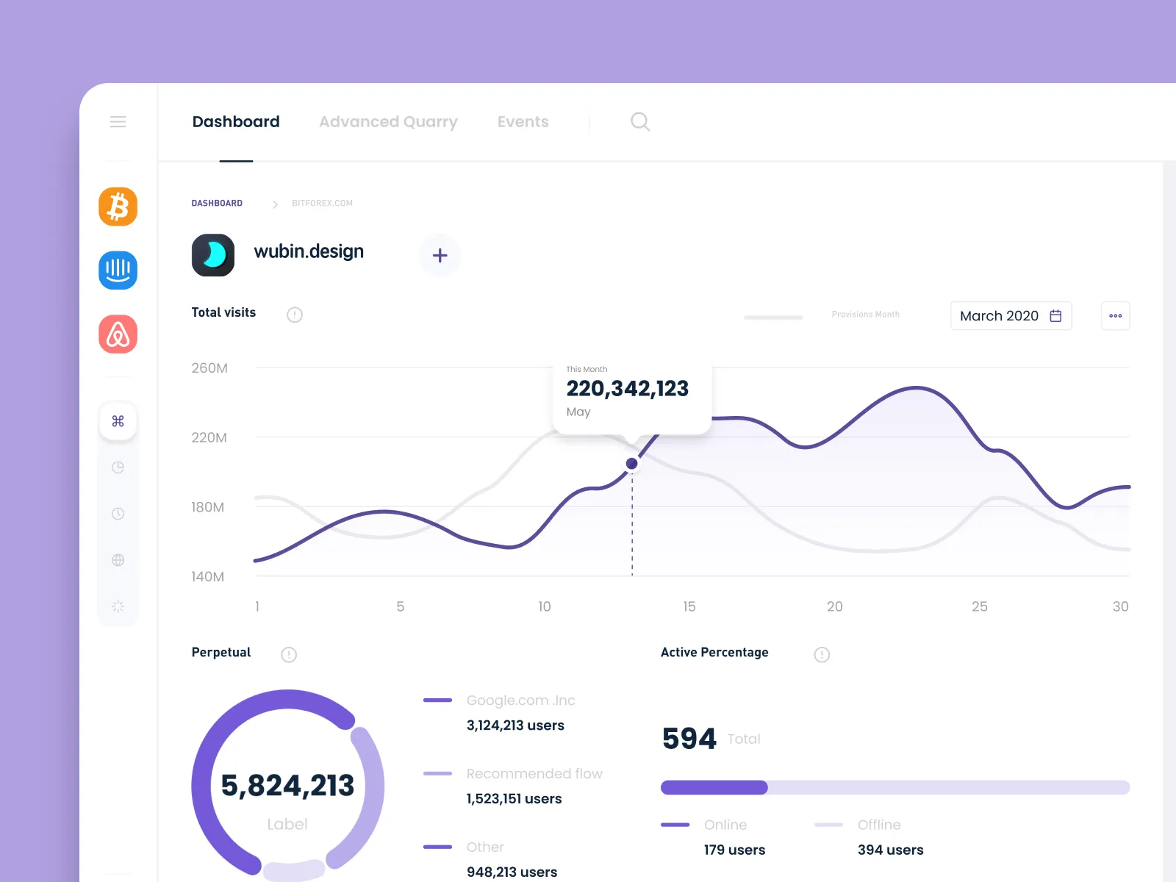
Task: Click the wubin.design site logo
Action: tap(212, 255)
